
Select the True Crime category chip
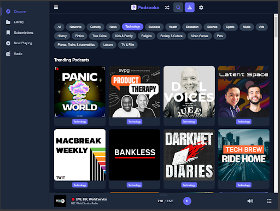click(x=100, y=36)
